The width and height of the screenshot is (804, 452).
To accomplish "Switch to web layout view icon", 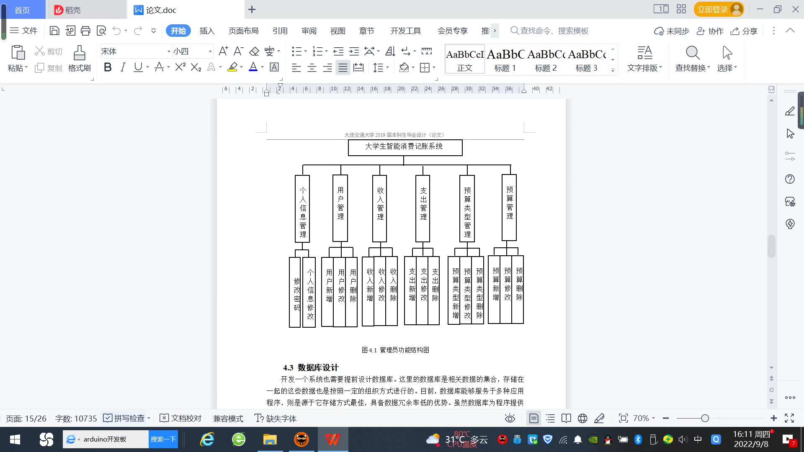I will coord(582,419).
